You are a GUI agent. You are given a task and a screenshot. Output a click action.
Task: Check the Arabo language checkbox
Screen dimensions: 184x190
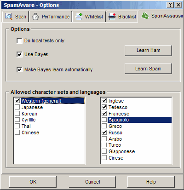tap(104, 139)
